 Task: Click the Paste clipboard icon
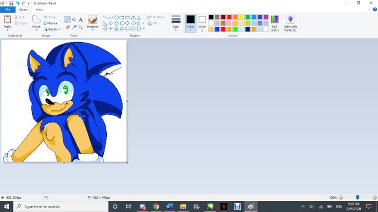(x=7, y=19)
